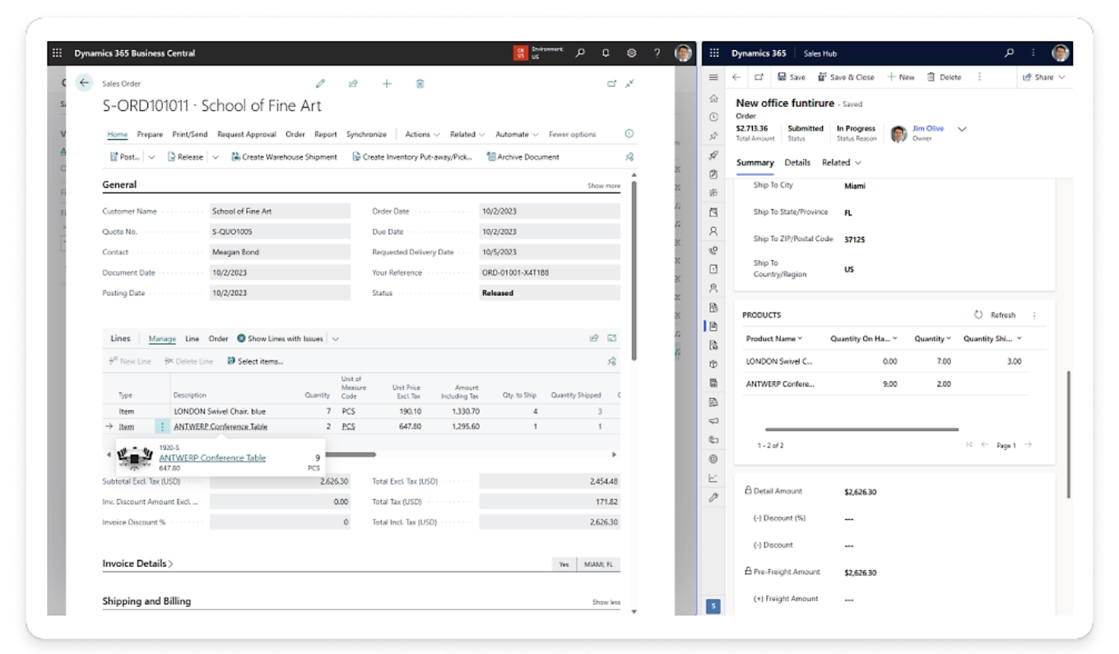Click the Create Warehouse Shipment button
This screenshot has width=1119, height=654.
point(284,157)
